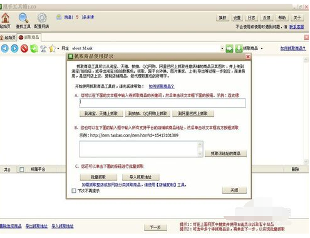Click the 下一步 button
Screen dimensions: 310x238
[x=155, y=227]
